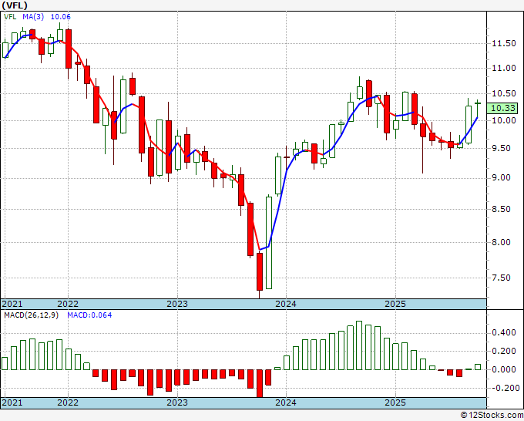Click 2025 on the MACD timeline
The height and width of the screenshot is (421, 524).
coord(395,402)
